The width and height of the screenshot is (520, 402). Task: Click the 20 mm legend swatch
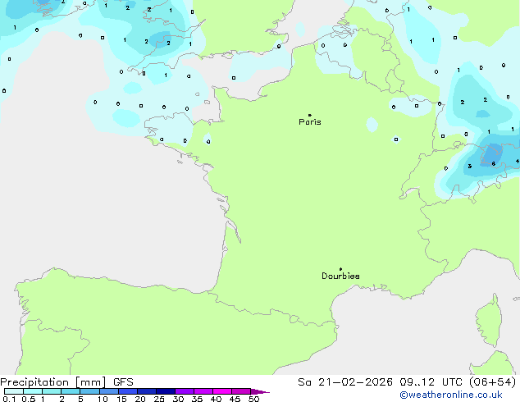146,391
